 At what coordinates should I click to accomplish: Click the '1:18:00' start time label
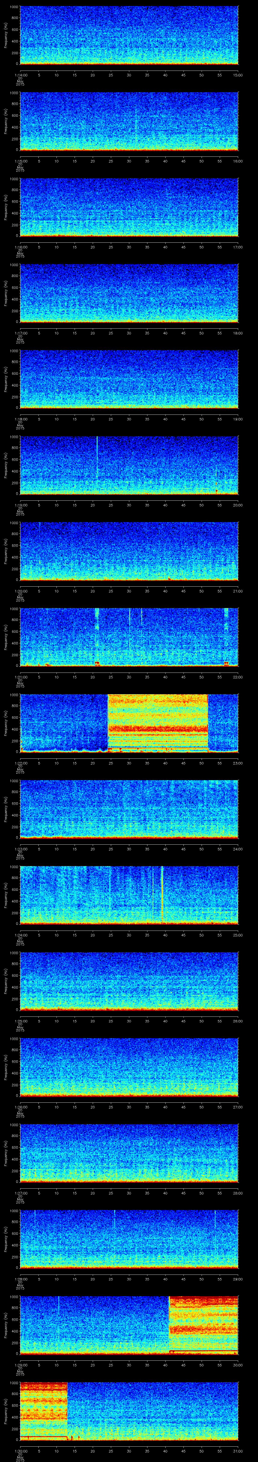20,419
